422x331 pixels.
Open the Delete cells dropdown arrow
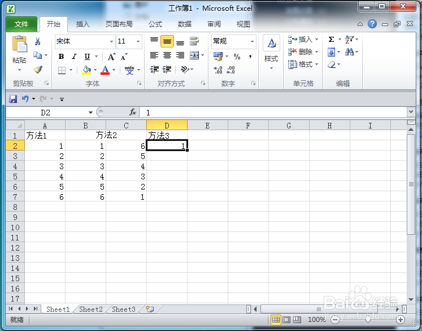coord(317,51)
